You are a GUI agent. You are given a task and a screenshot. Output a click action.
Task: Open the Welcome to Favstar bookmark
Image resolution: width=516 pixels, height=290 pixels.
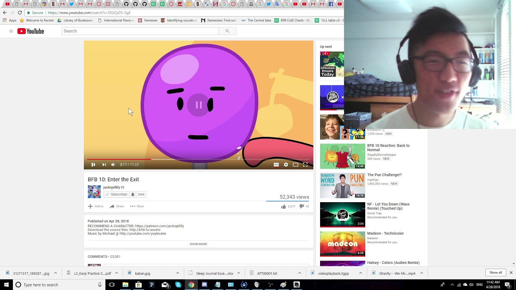point(37,20)
